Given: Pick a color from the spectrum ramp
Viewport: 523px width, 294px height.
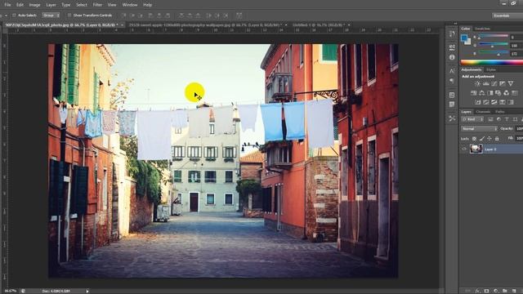Looking at the screenshot, I should pos(492,62).
